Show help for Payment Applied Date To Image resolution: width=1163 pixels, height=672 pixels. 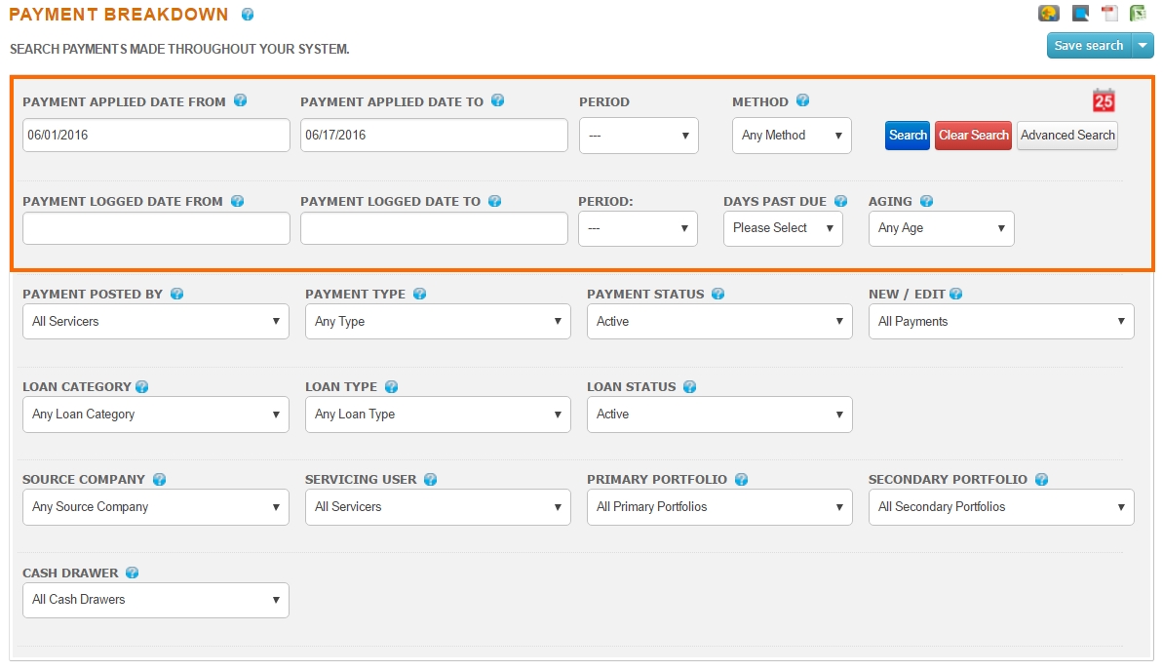coord(498,100)
